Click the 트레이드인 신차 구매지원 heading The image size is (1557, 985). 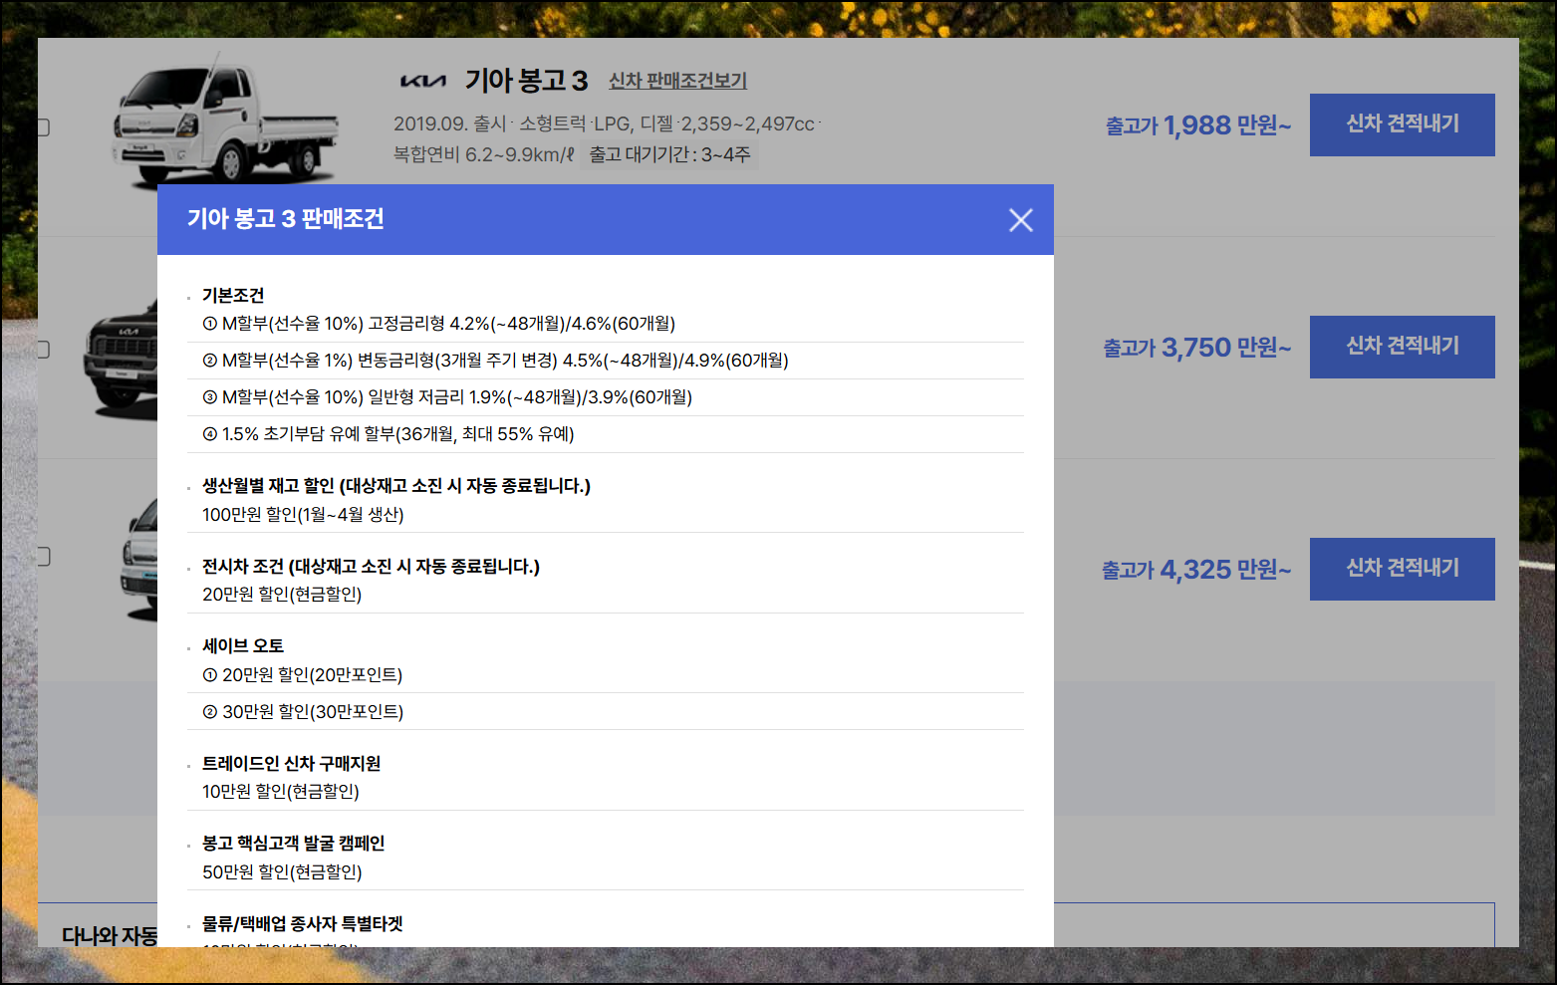[x=291, y=763]
